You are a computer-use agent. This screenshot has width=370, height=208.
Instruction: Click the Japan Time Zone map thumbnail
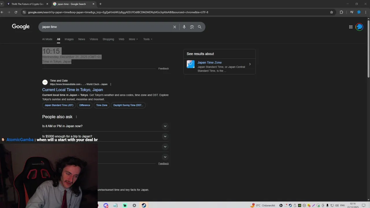tap(190, 64)
